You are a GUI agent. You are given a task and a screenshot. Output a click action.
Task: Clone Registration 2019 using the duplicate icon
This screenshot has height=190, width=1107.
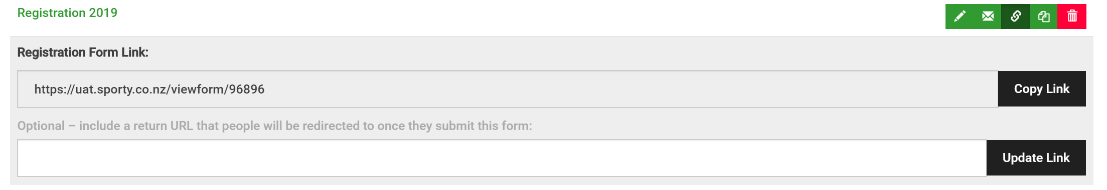pos(1044,16)
